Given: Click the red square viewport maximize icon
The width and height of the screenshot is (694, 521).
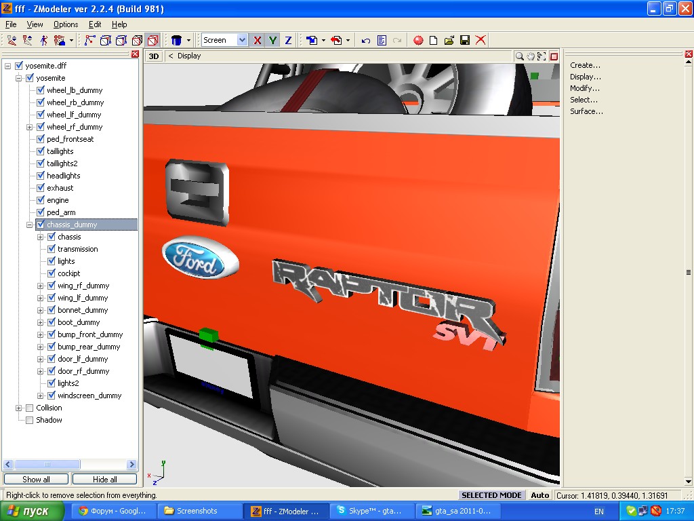Looking at the screenshot, I should click(554, 56).
